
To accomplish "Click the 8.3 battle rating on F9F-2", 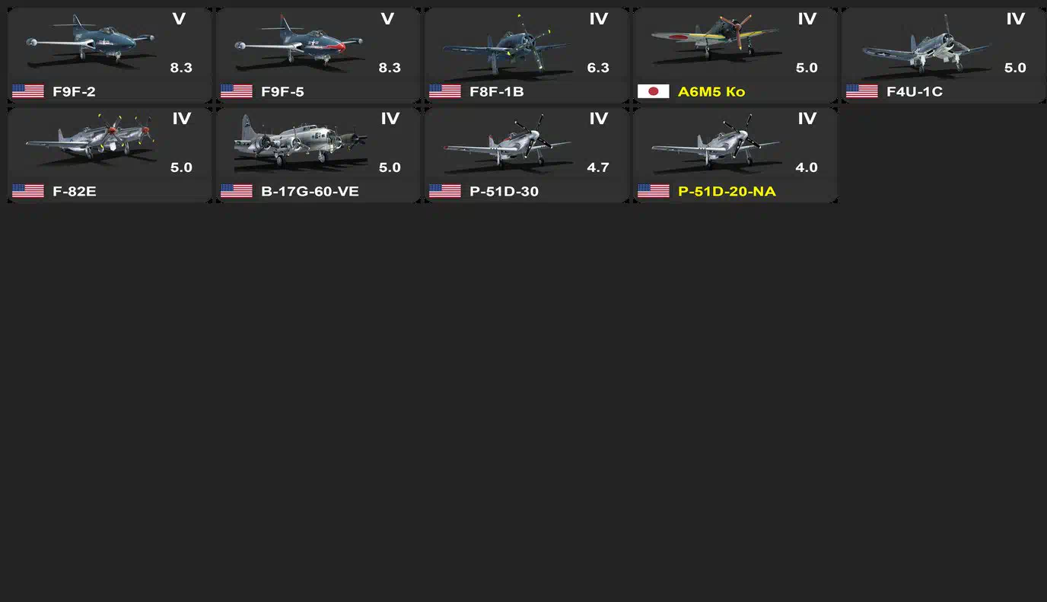I will point(181,68).
